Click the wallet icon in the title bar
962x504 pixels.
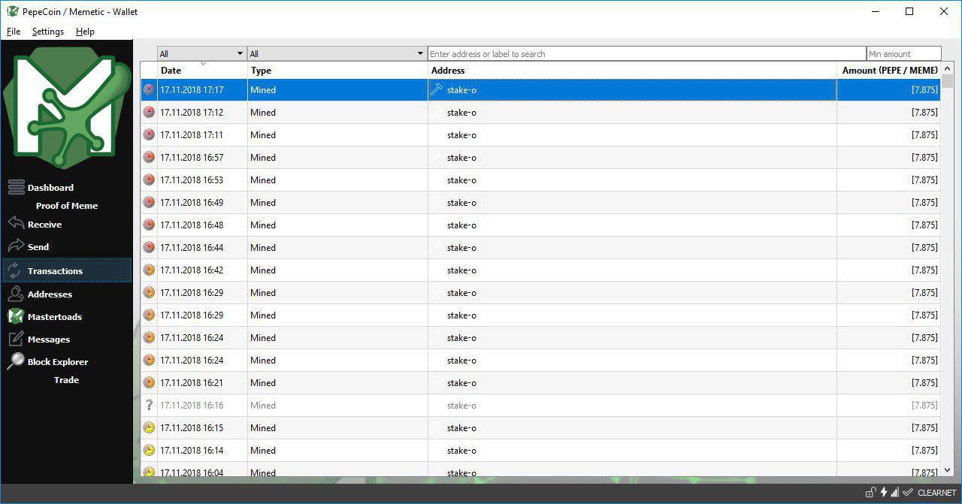click(12, 11)
